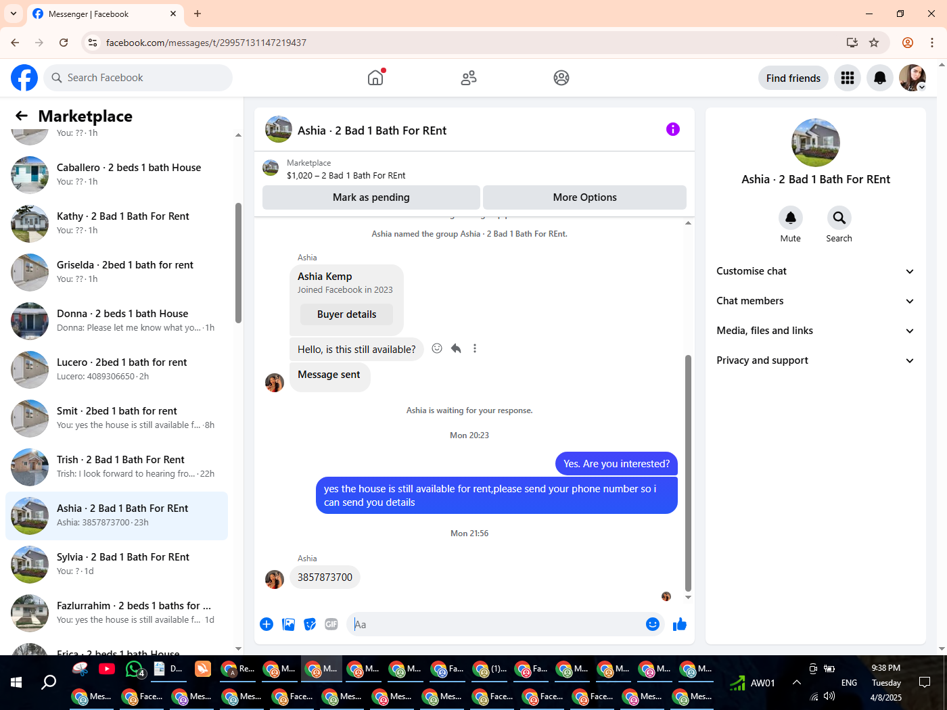Open the emoji picker in message box

click(x=653, y=624)
